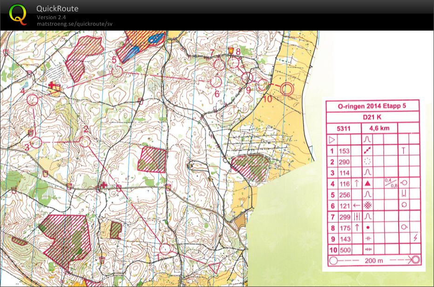Image resolution: width=434 pixels, height=287 pixels.
Task: Click control circle 4 on the map
Action: click(33, 100)
